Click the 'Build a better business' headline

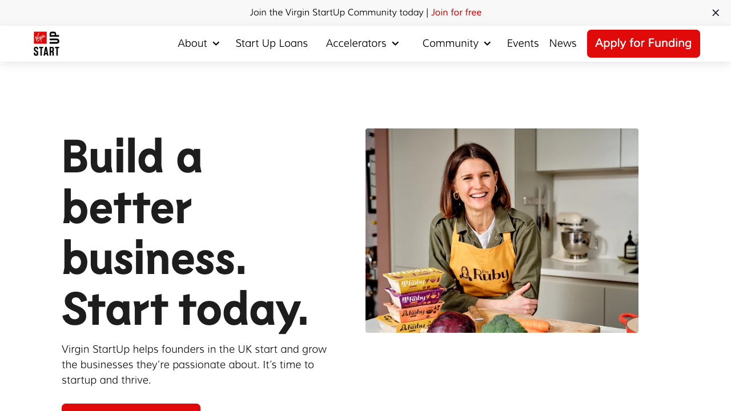point(186,232)
